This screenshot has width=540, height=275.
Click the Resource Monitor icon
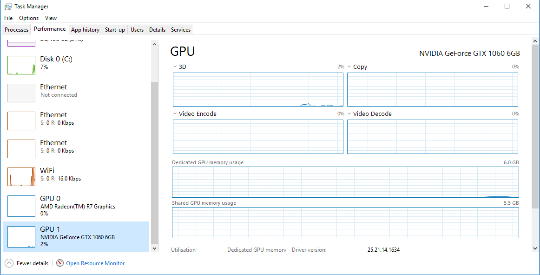coord(59,263)
